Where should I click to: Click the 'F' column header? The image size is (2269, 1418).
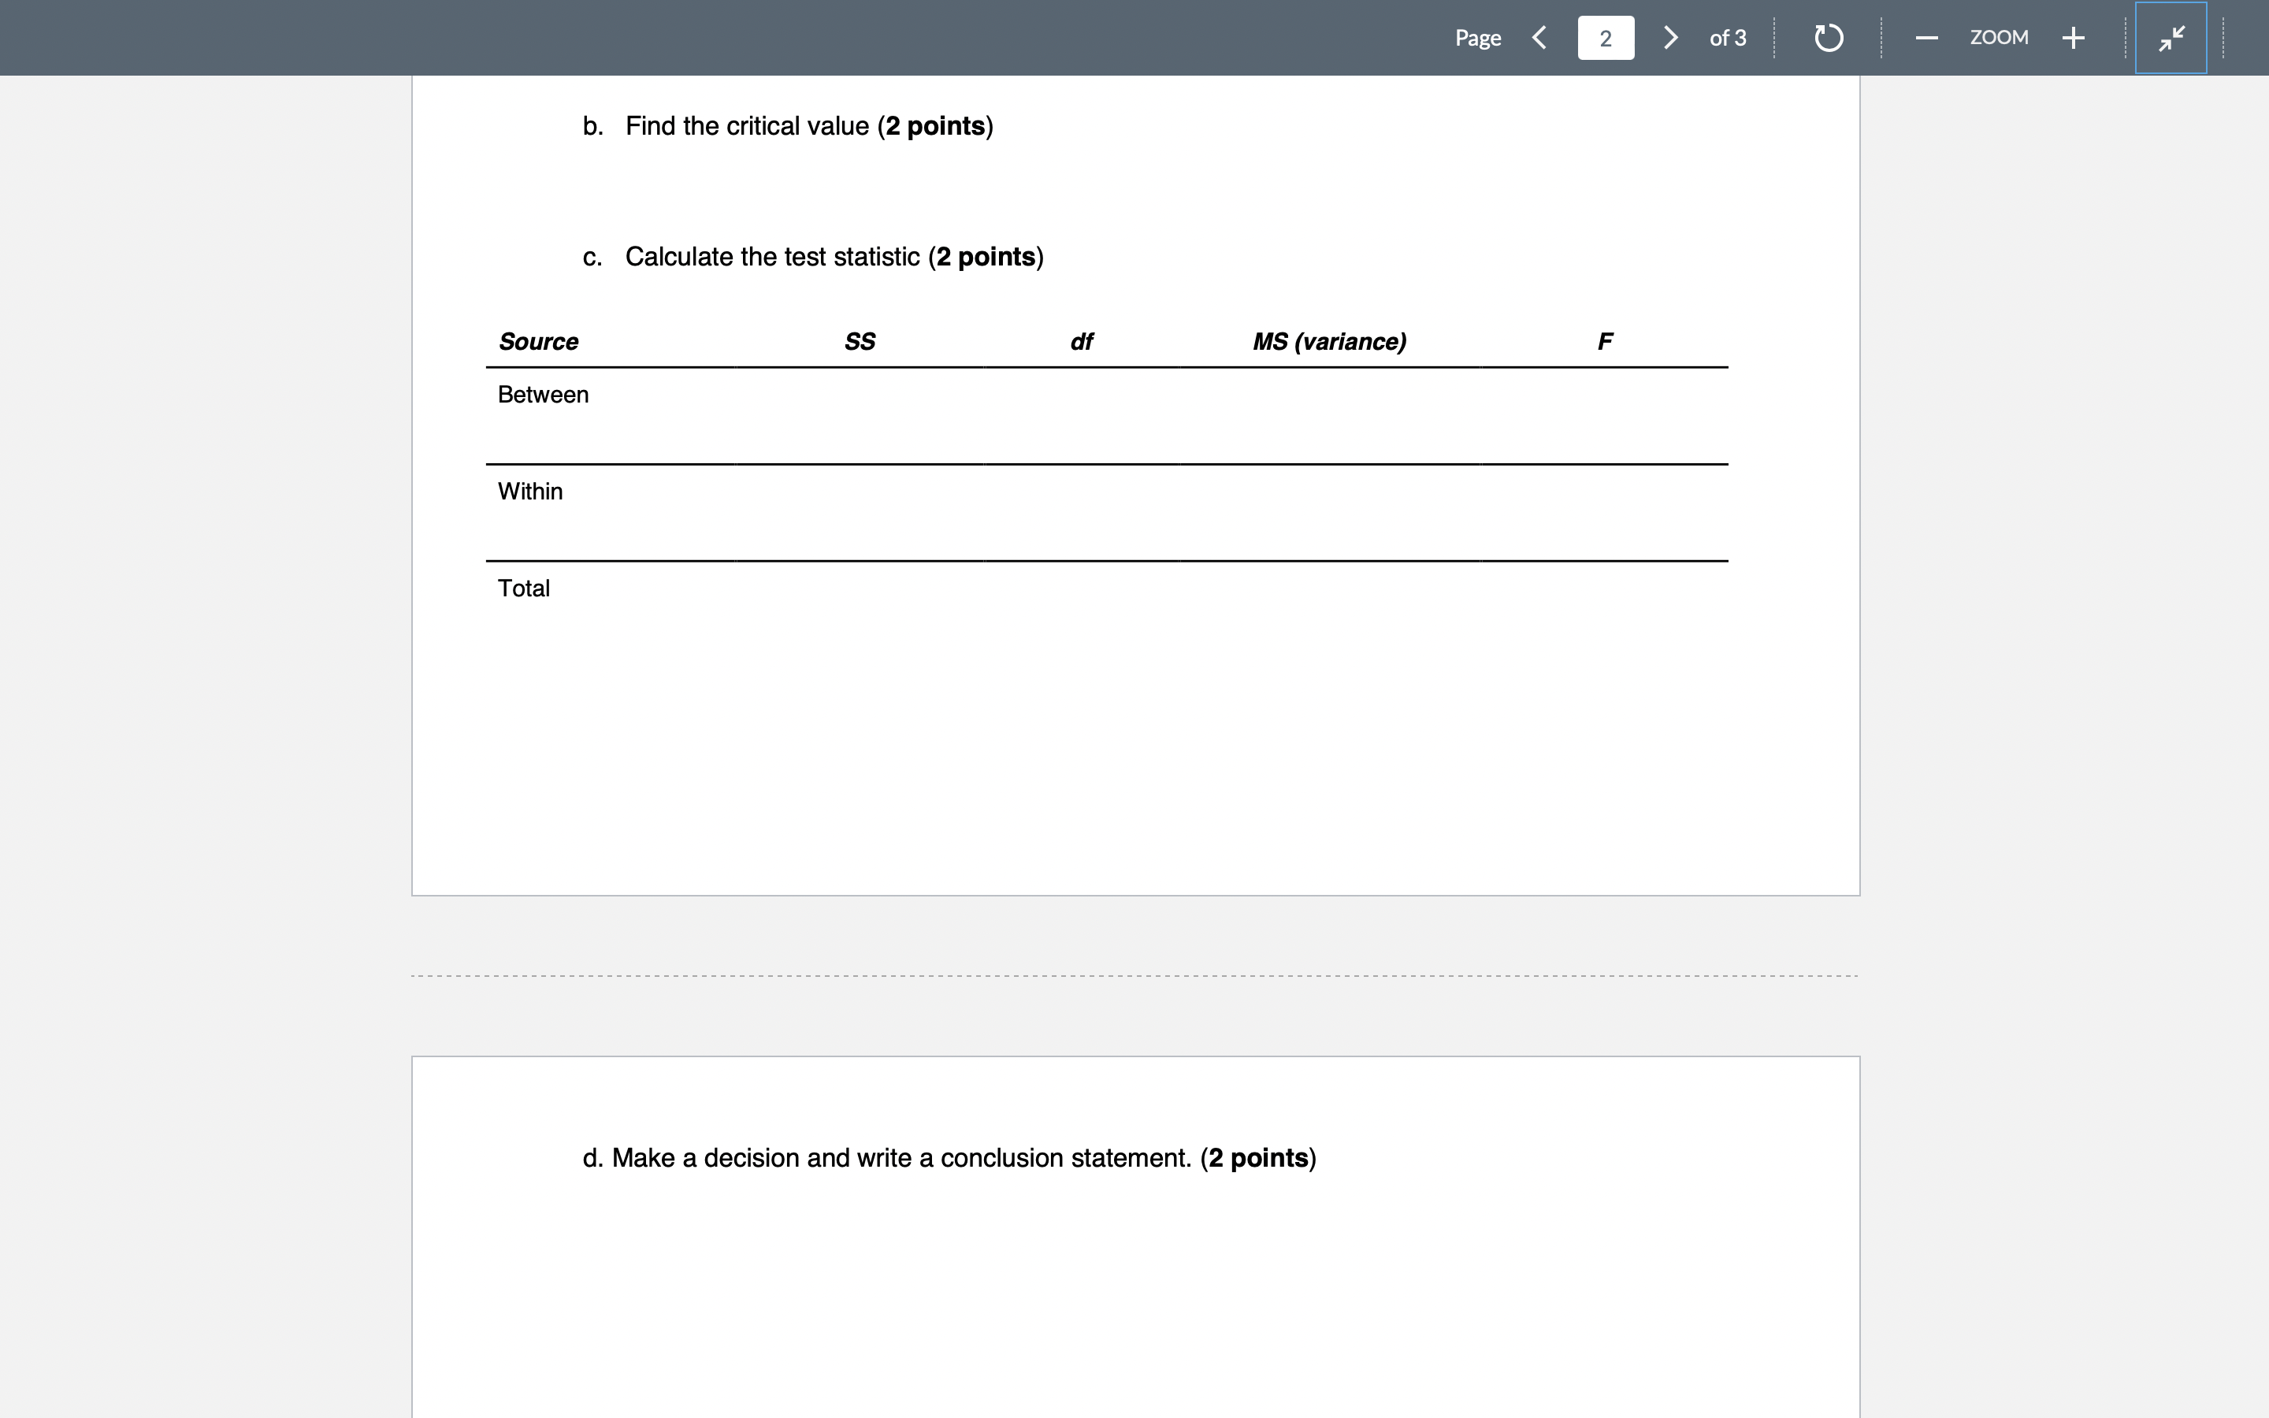(1604, 341)
